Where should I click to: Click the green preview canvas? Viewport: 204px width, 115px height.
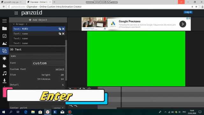(x=136, y=59)
